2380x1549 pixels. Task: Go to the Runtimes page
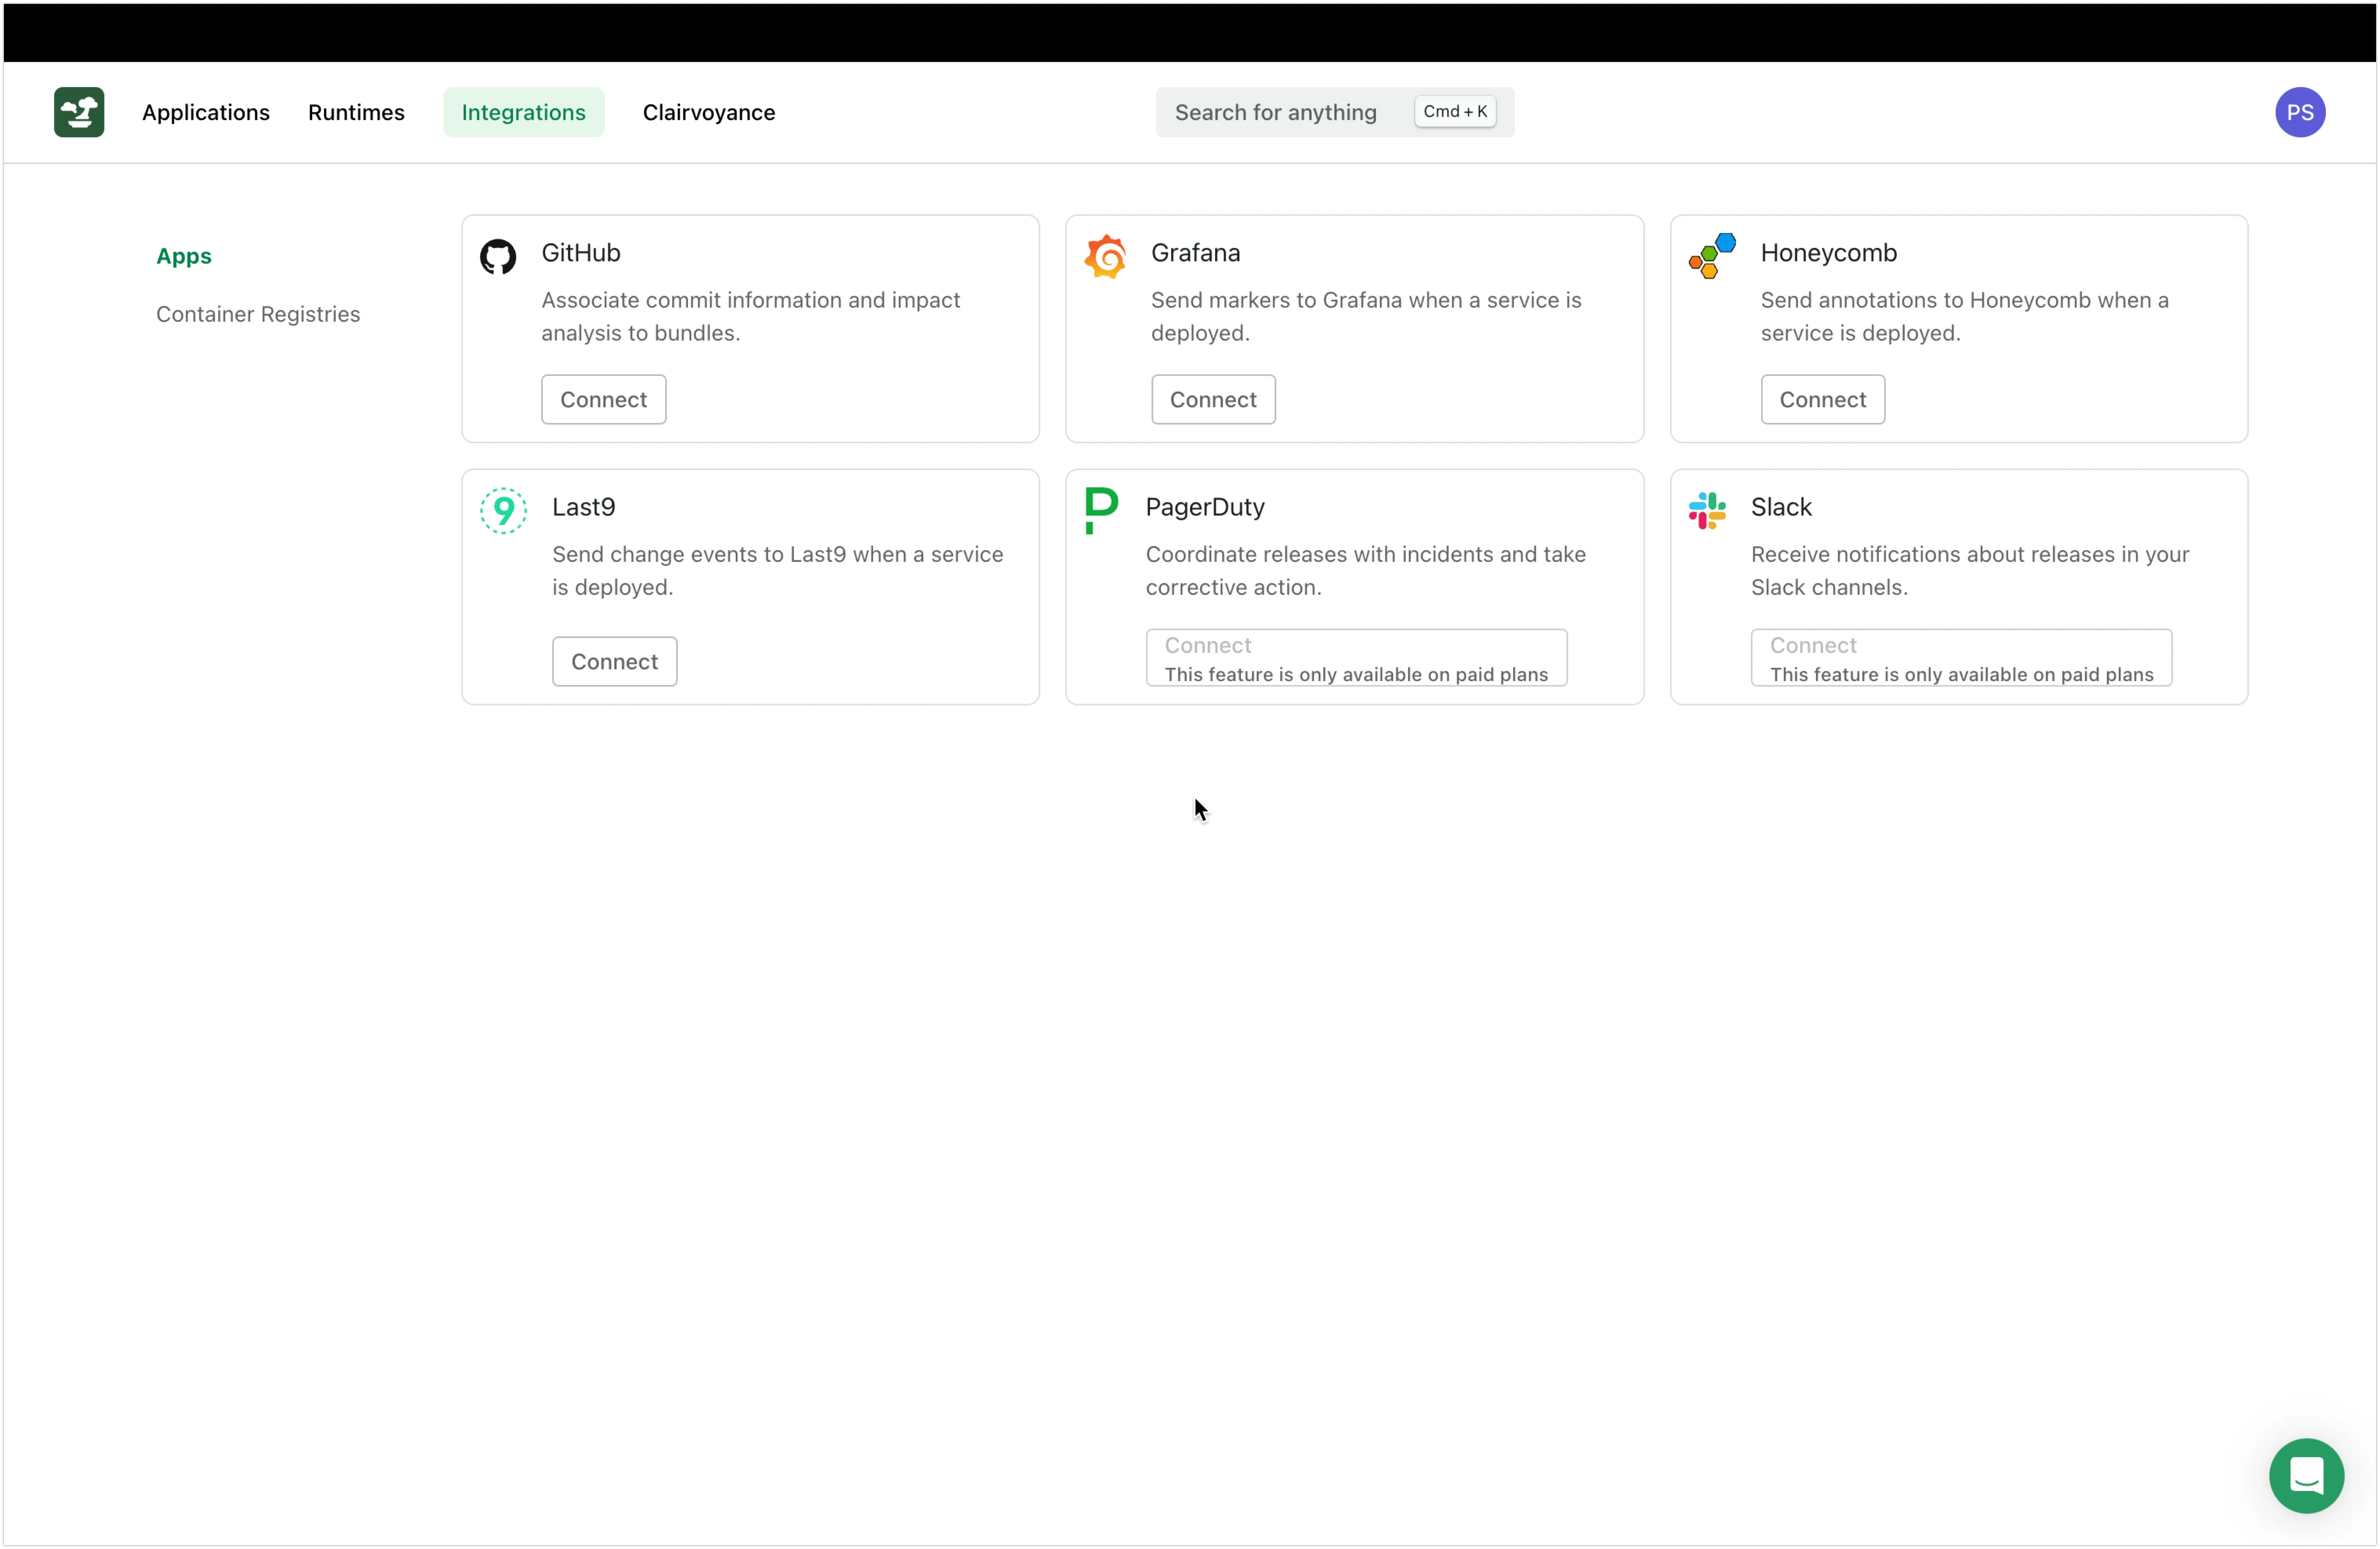pos(356,112)
